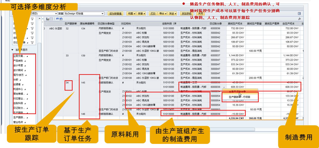
Task: Click the 添加字段 button
Action: 187,13
